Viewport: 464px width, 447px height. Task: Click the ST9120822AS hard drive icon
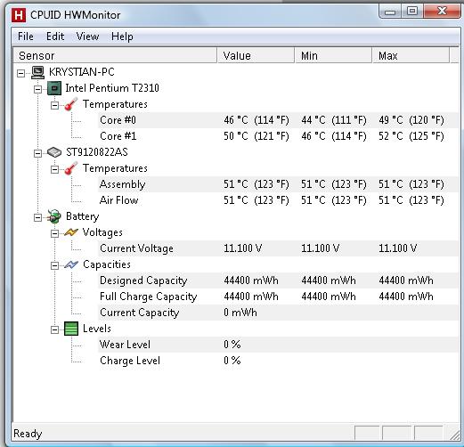(54, 152)
